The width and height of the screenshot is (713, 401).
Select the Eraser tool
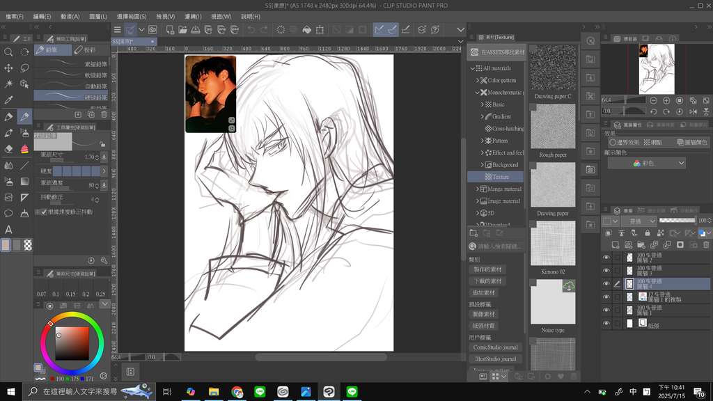pos(8,149)
